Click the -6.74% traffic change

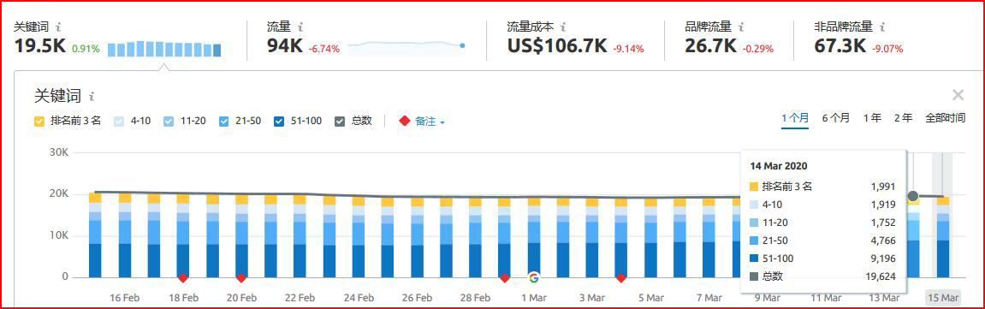(x=324, y=49)
